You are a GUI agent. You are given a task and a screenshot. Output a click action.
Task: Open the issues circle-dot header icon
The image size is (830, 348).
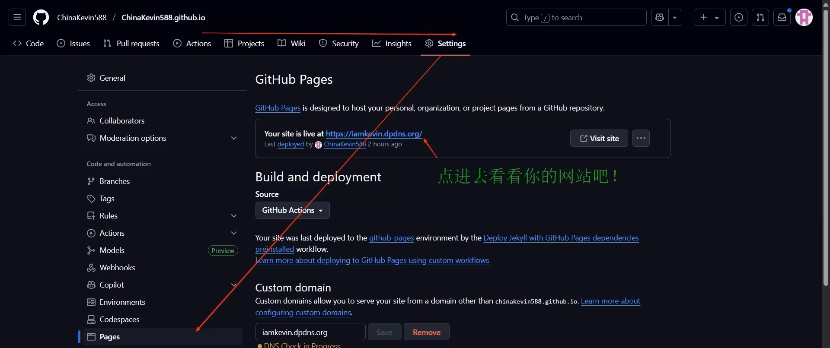(739, 18)
